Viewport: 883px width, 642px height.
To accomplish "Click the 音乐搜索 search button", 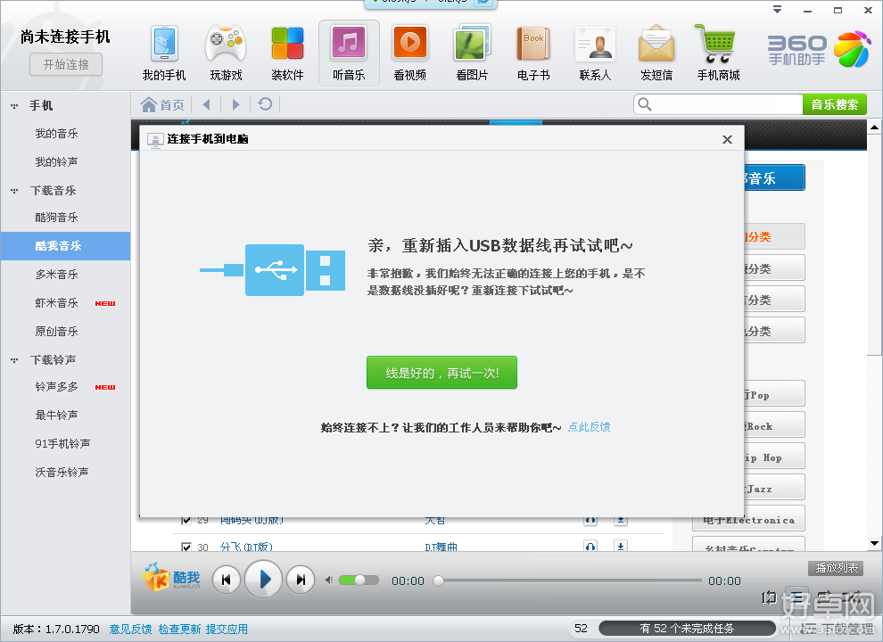I will (x=835, y=104).
